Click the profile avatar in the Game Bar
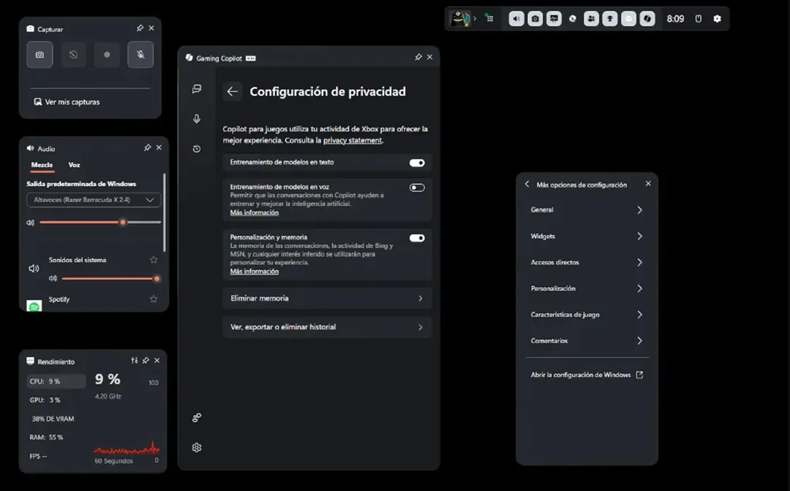 (x=459, y=18)
